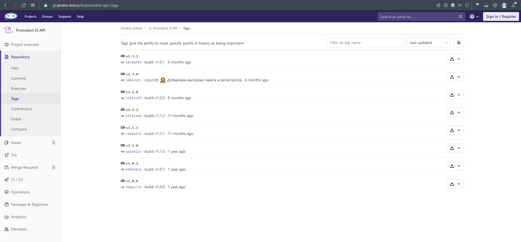Open Dmitriy Sintsov breadcrumb link
521x242 pixels.
[131, 28]
